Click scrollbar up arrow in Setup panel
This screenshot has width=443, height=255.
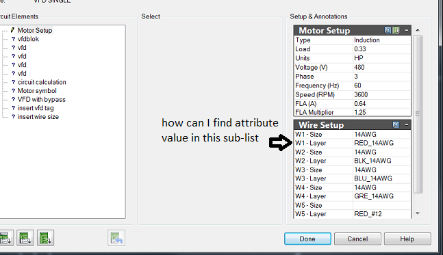418,30
